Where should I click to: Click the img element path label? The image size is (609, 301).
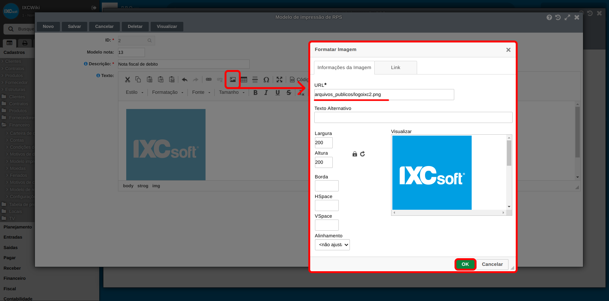point(156,186)
